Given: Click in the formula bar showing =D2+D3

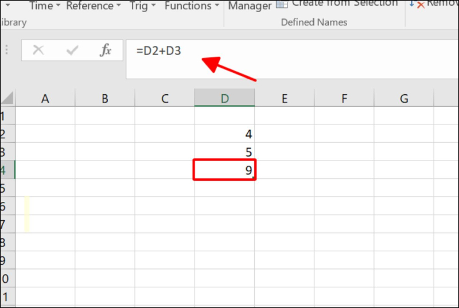Looking at the screenshot, I should click(x=292, y=59).
